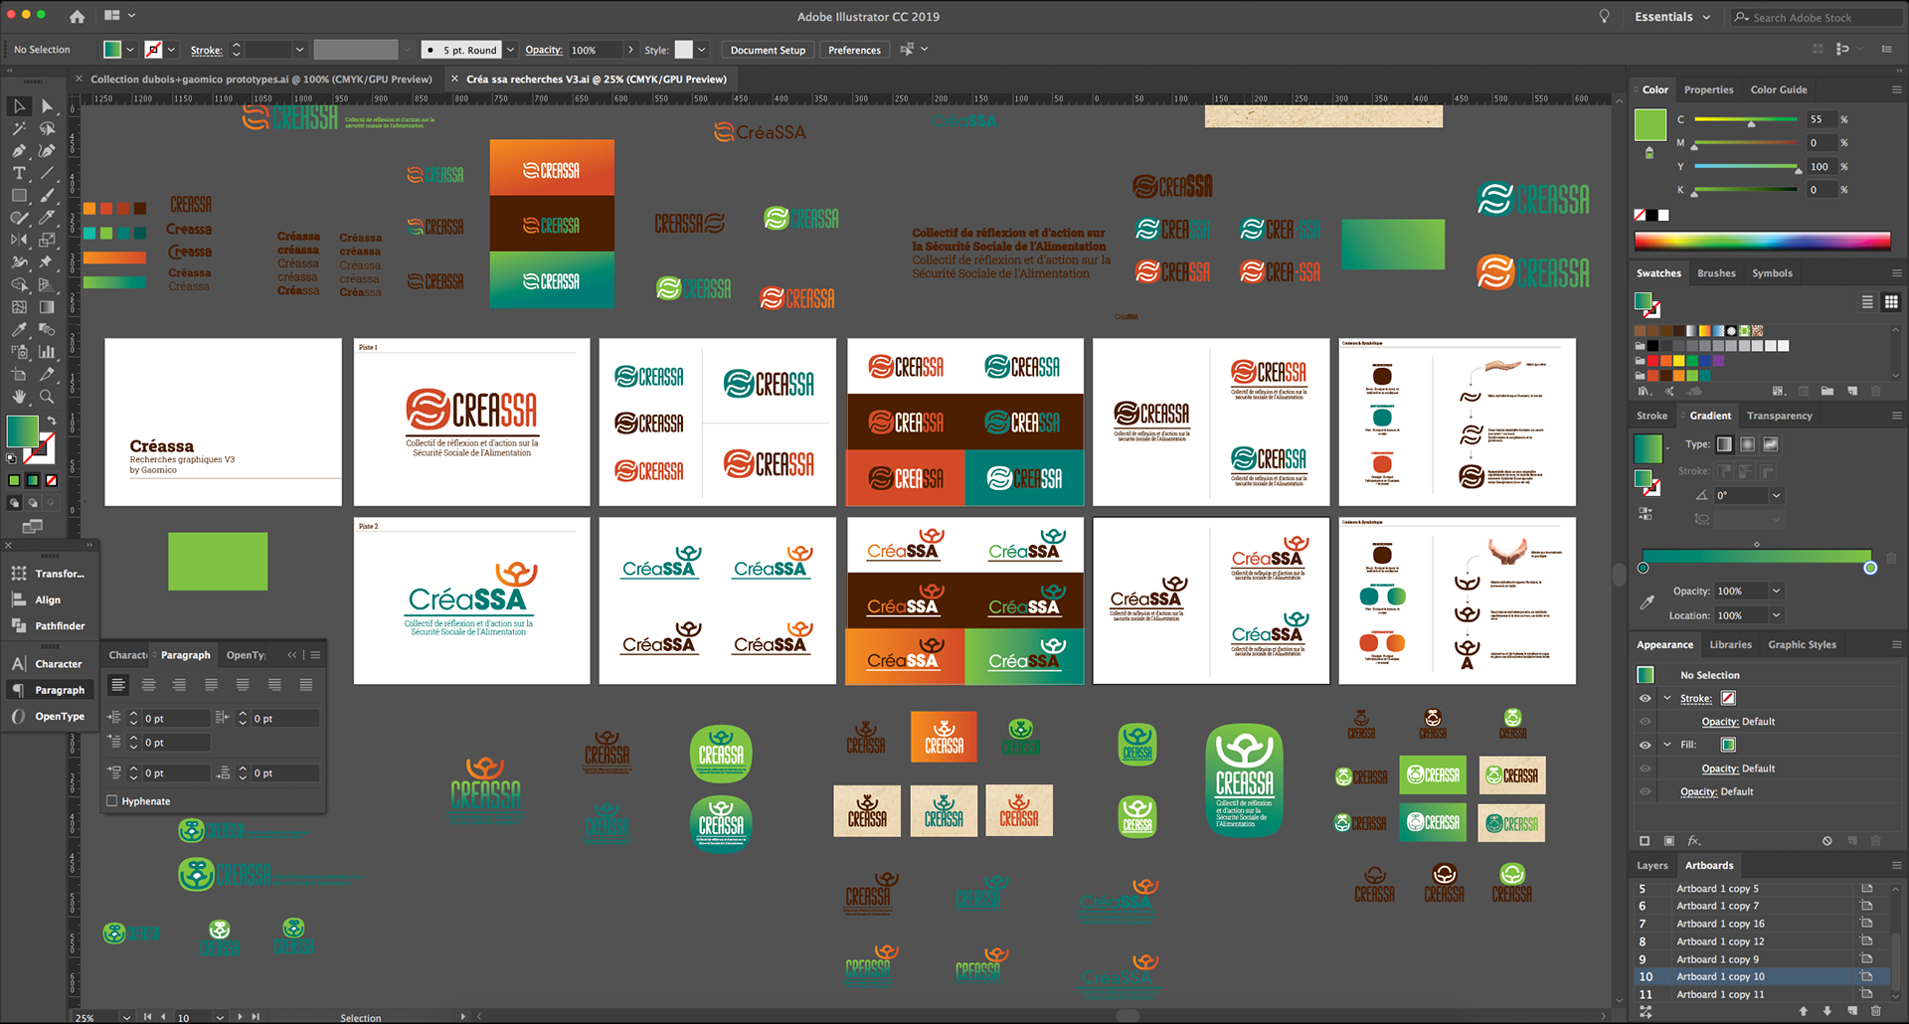This screenshot has height=1024, width=1909.
Task: Select the Blend tool
Action: [47, 329]
